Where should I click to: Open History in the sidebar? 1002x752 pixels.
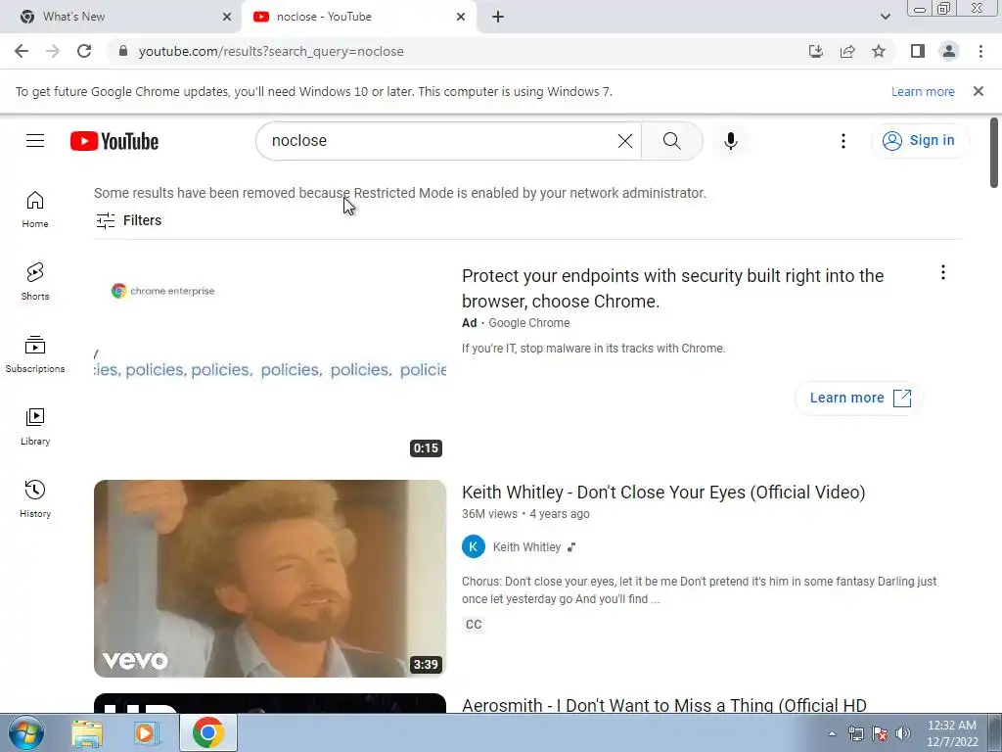tap(35, 498)
